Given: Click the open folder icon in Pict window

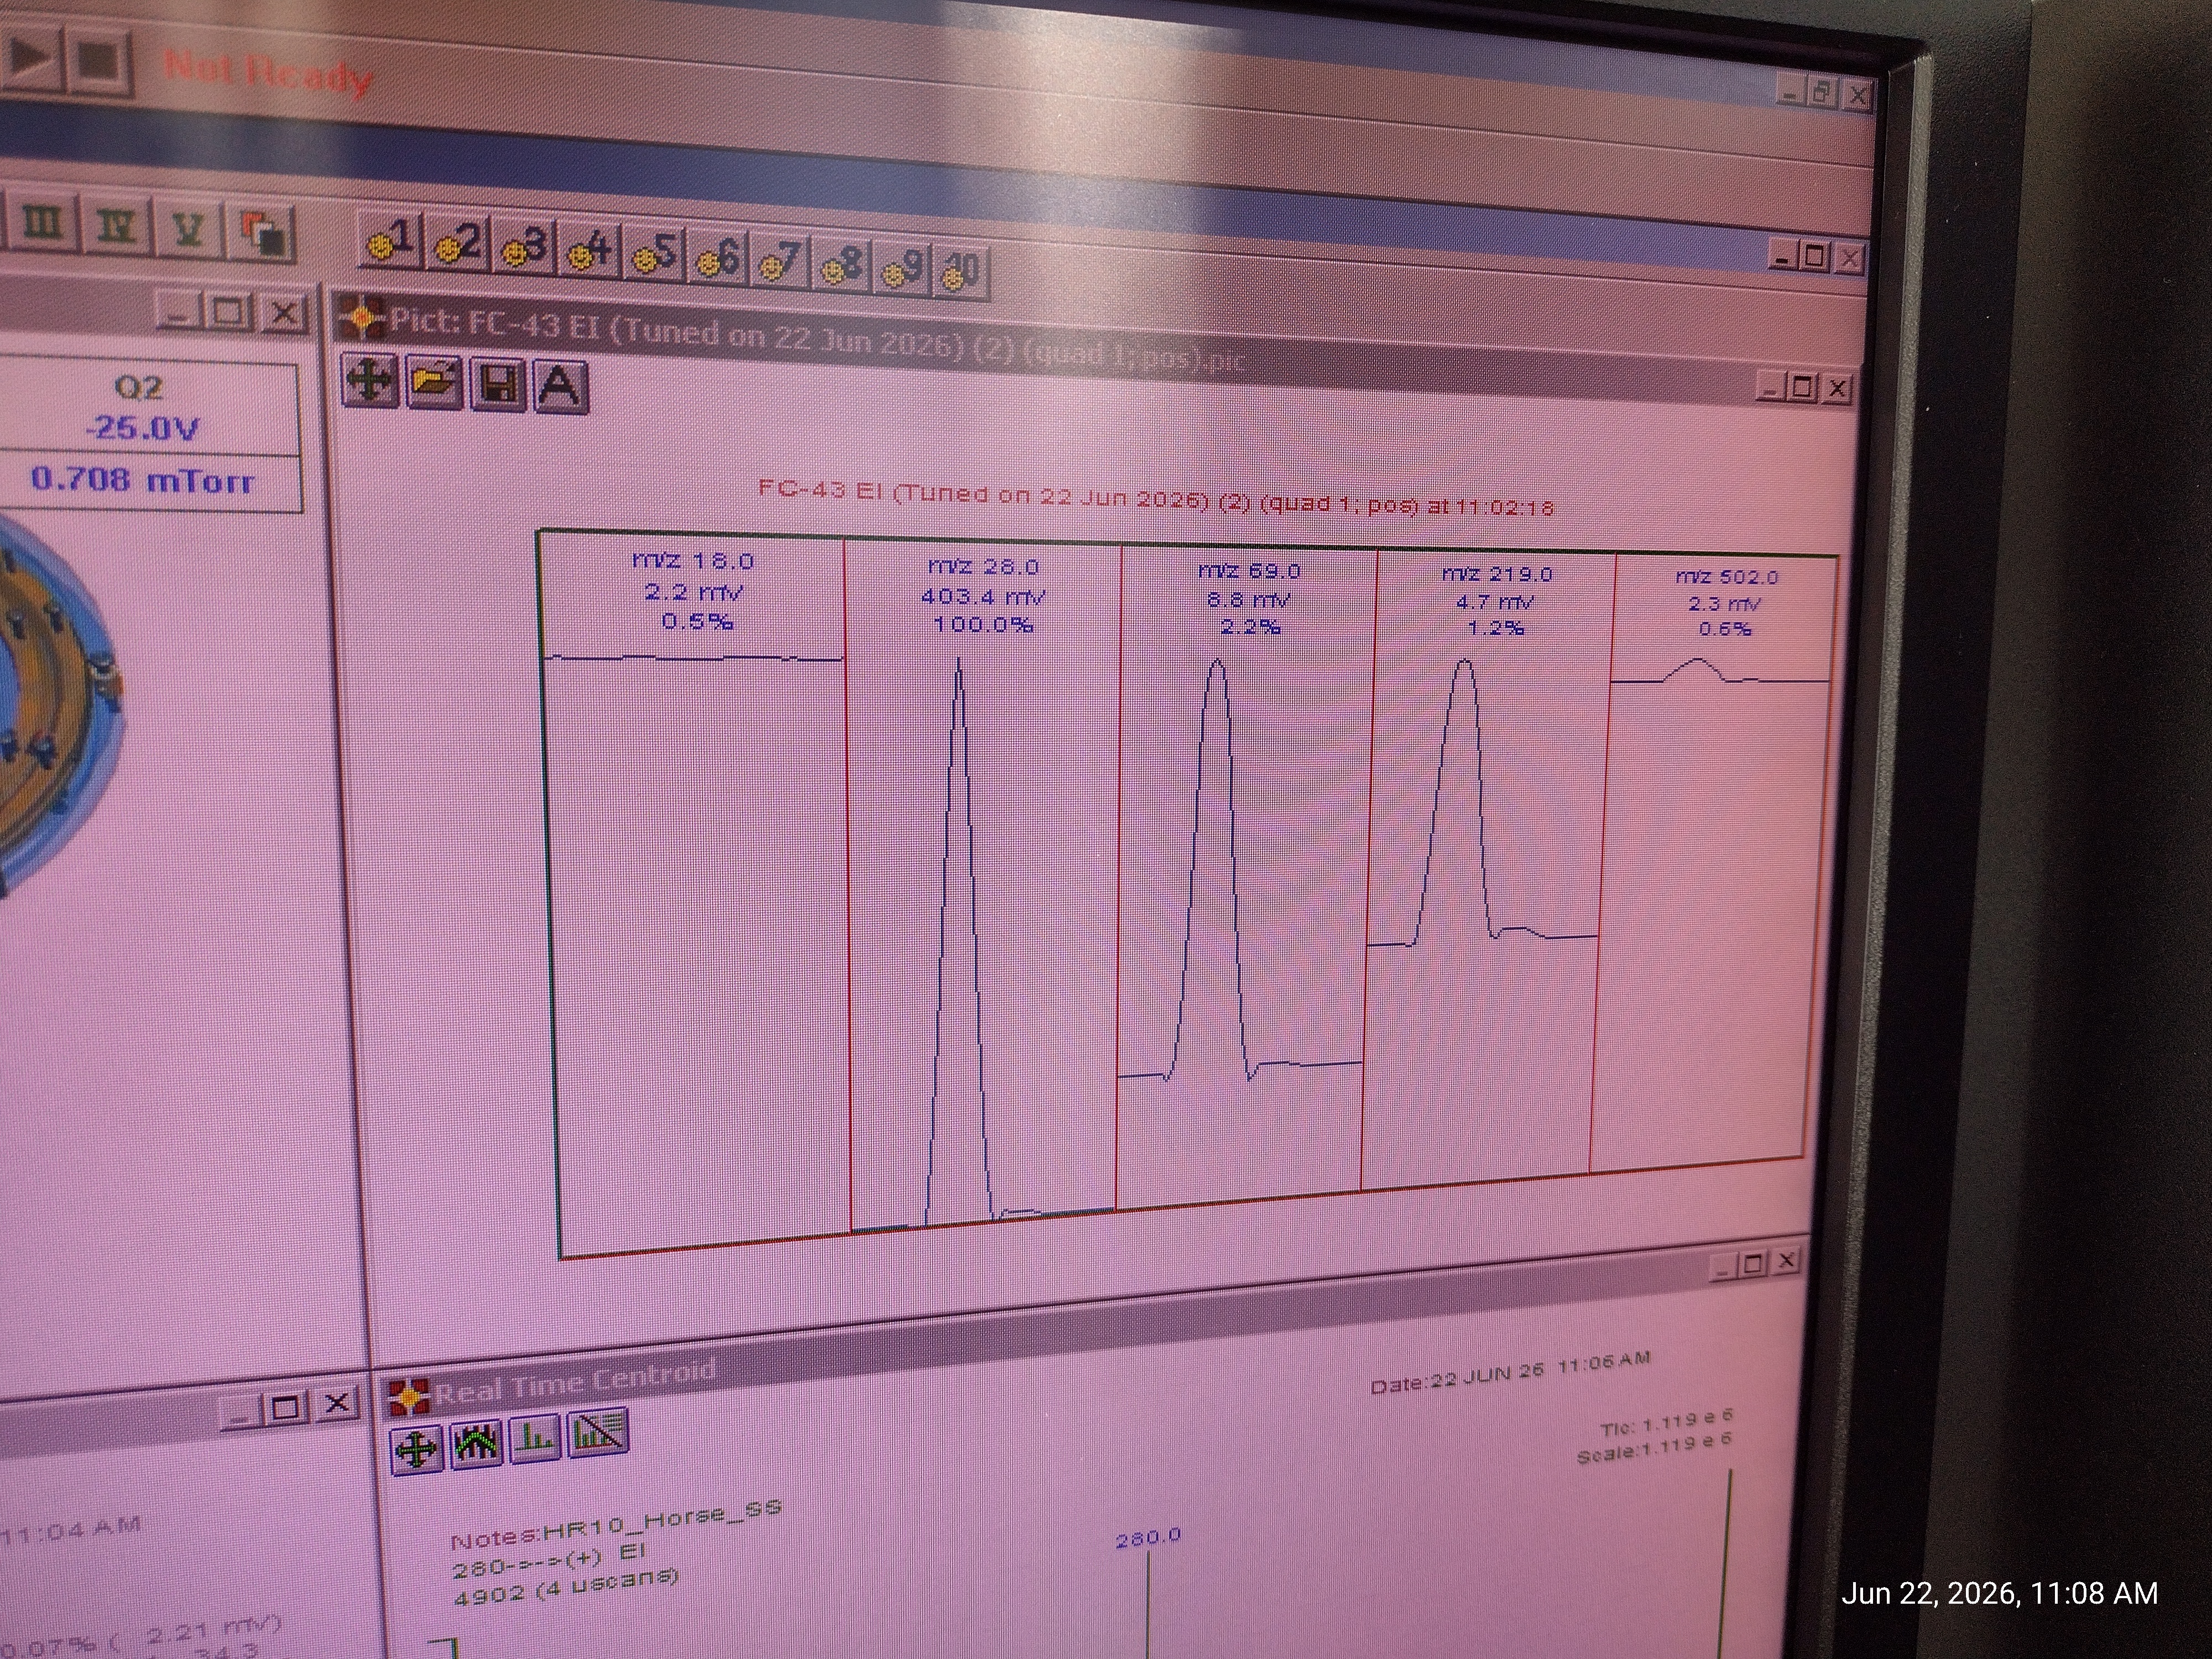Looking at the screenshot, I should pyautogui.click(x=433, y=383).
